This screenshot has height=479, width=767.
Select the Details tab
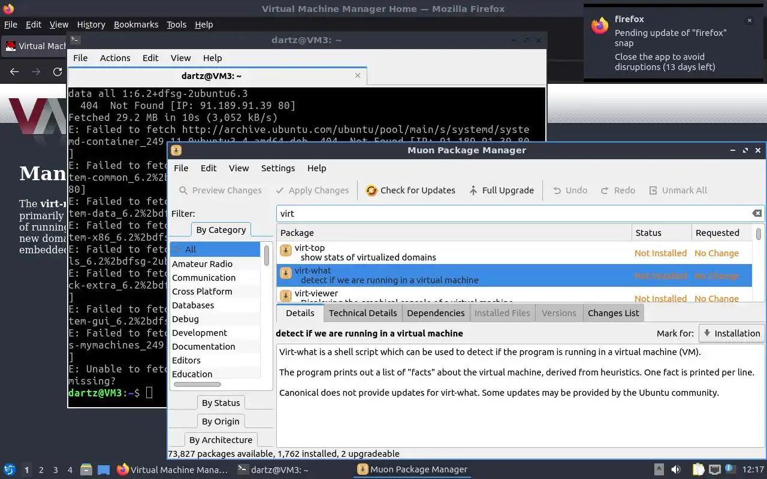click(300, 313)
